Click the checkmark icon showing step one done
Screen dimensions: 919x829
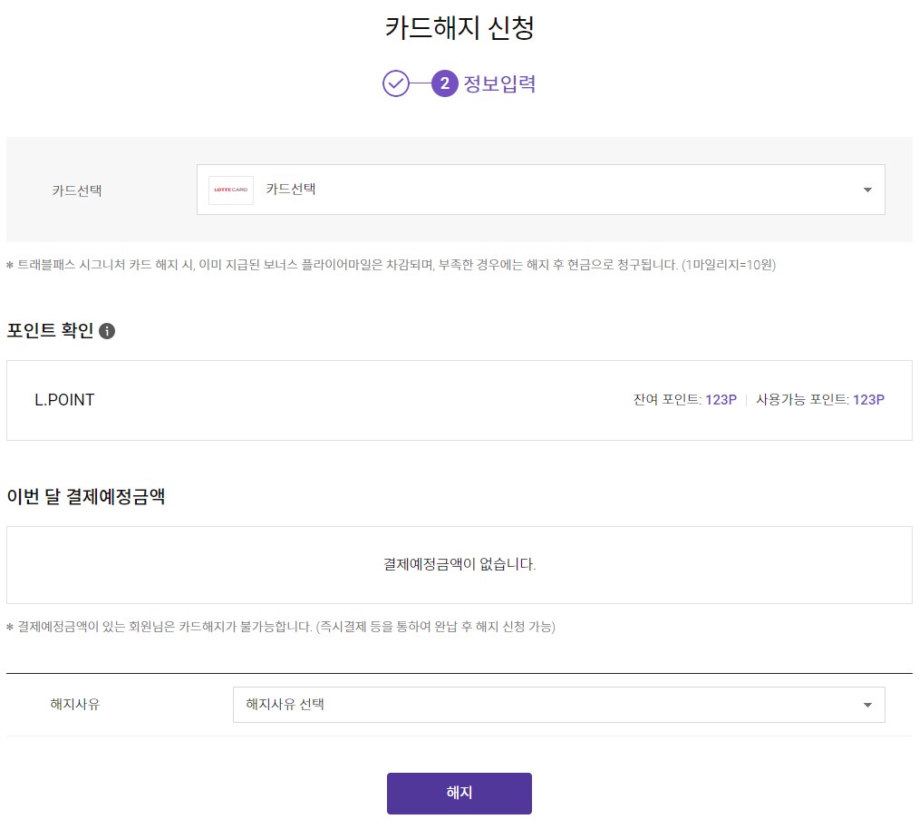point(395,83)
